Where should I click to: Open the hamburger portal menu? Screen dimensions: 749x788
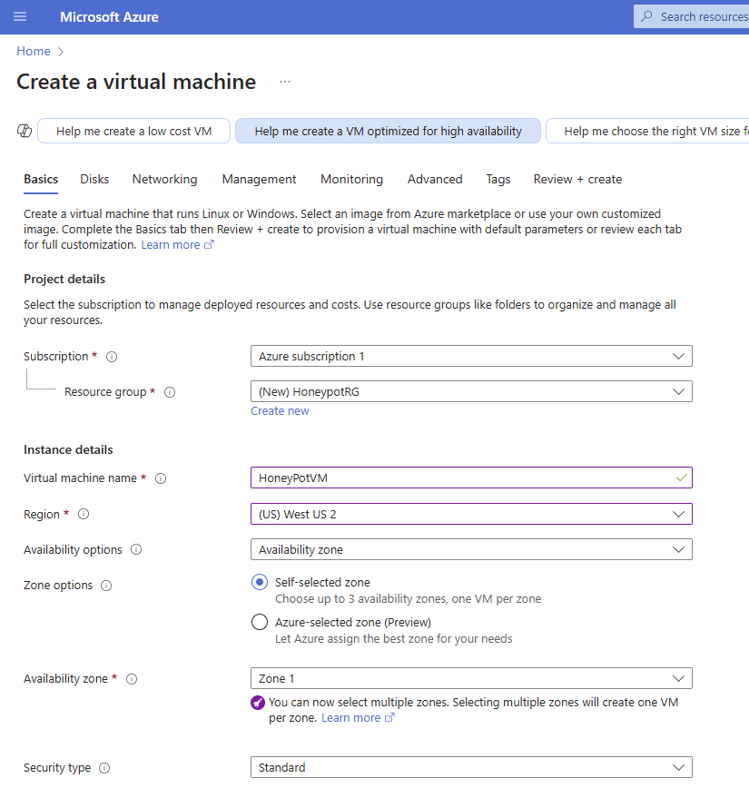point(20,16)
